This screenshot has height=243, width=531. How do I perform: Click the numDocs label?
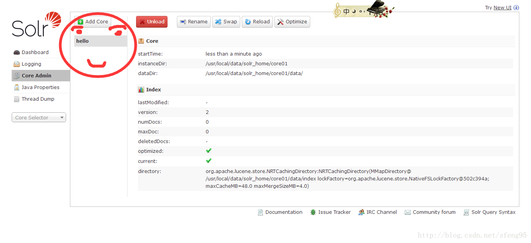(x=149, y=122)
